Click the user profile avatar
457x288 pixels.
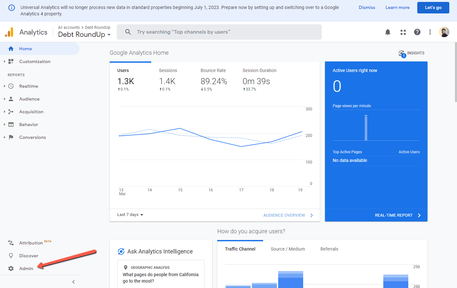click(444, 32)
